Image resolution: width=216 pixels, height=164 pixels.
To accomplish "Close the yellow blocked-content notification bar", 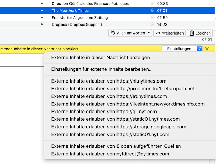I will [207, 49].
